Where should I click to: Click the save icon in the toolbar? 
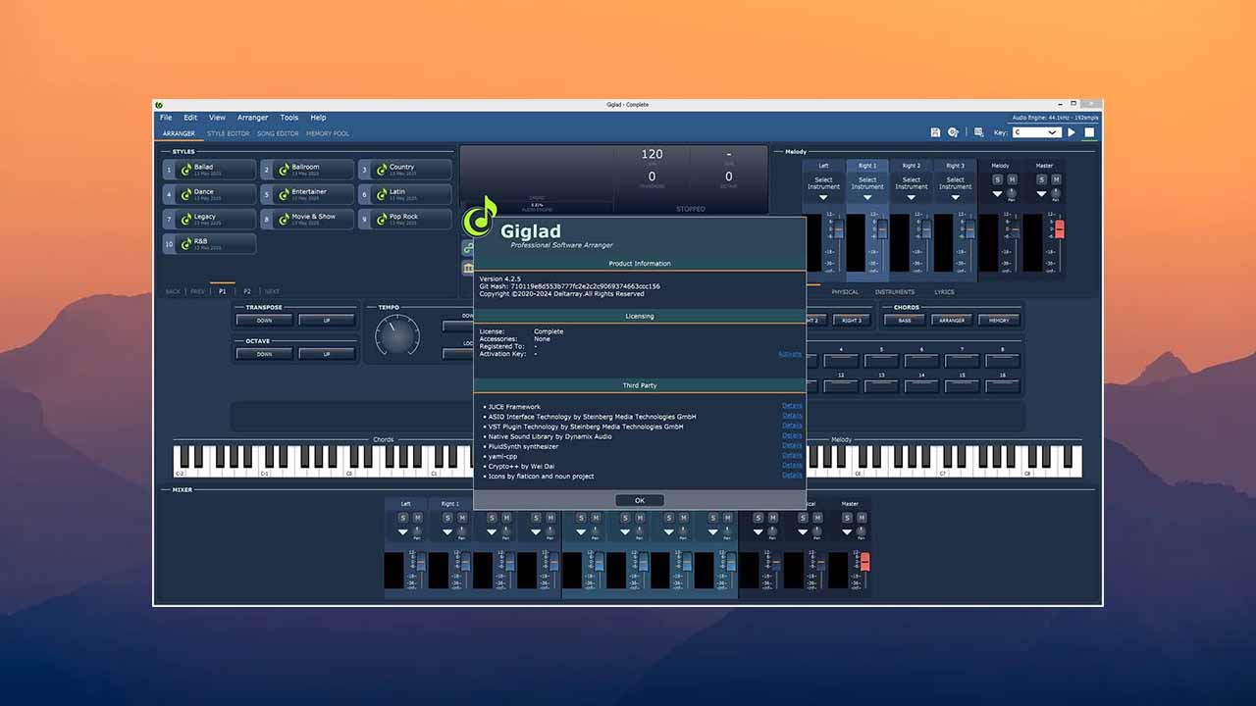coord(935,131)
